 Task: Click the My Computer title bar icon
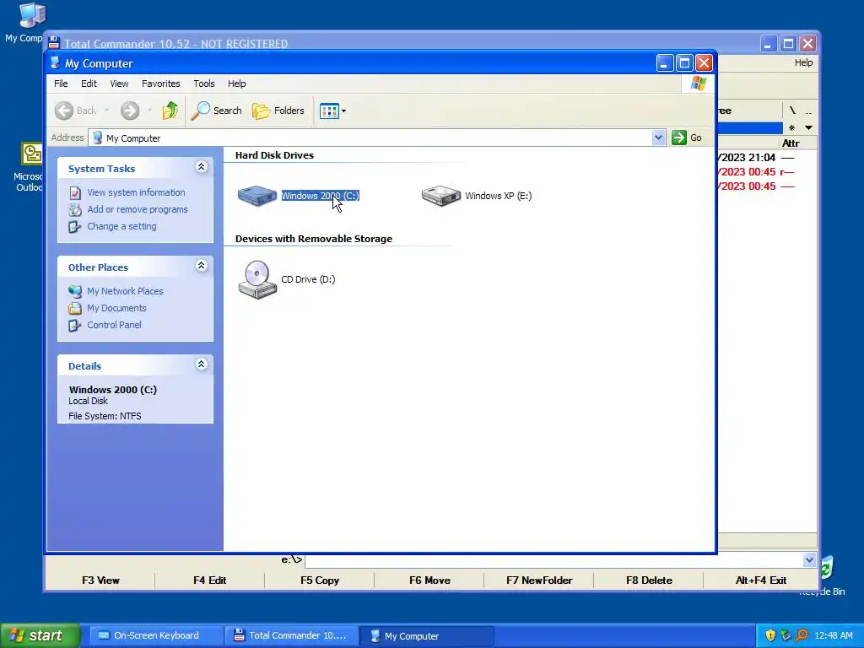coord(55,62)
